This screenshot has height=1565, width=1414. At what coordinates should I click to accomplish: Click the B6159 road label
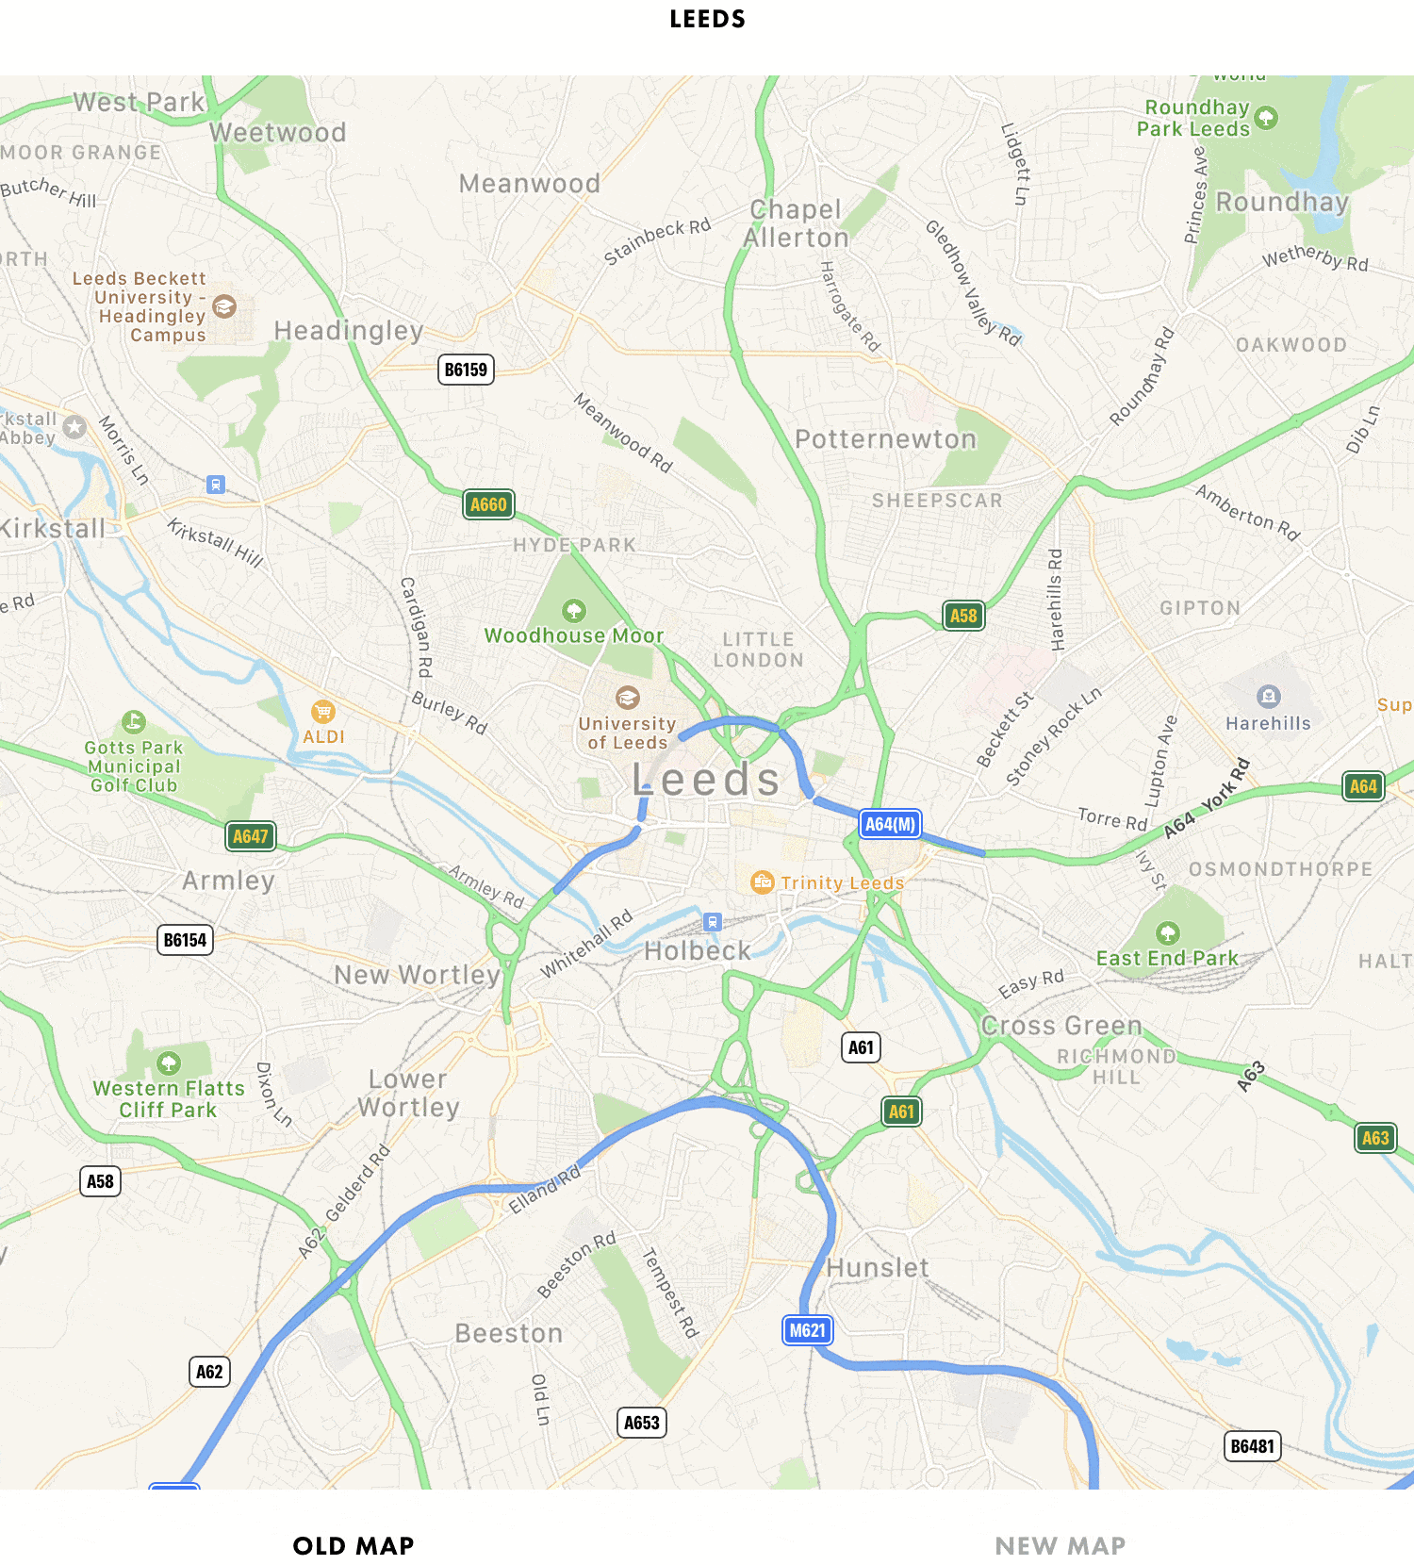467,370
